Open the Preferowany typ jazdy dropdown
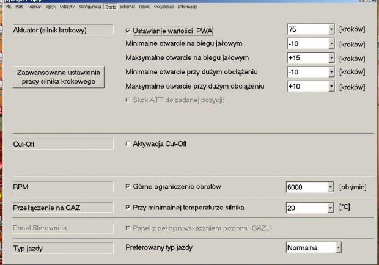This screenshot has height=265, width=379. point(337,248)
